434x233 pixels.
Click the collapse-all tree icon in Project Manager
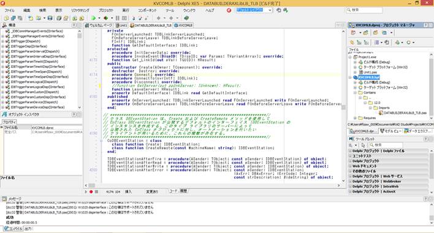point(366,43)
